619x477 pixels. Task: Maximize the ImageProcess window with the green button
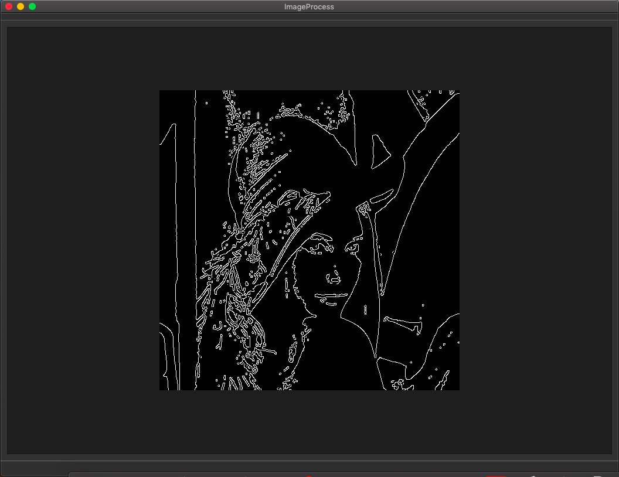(x=32, y=6)
